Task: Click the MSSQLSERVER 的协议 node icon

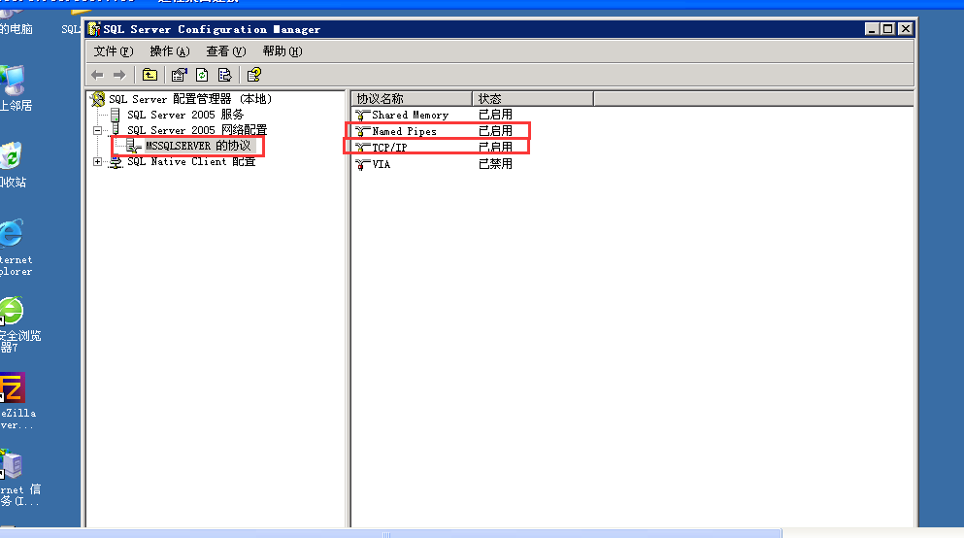Action: [133, 146]
